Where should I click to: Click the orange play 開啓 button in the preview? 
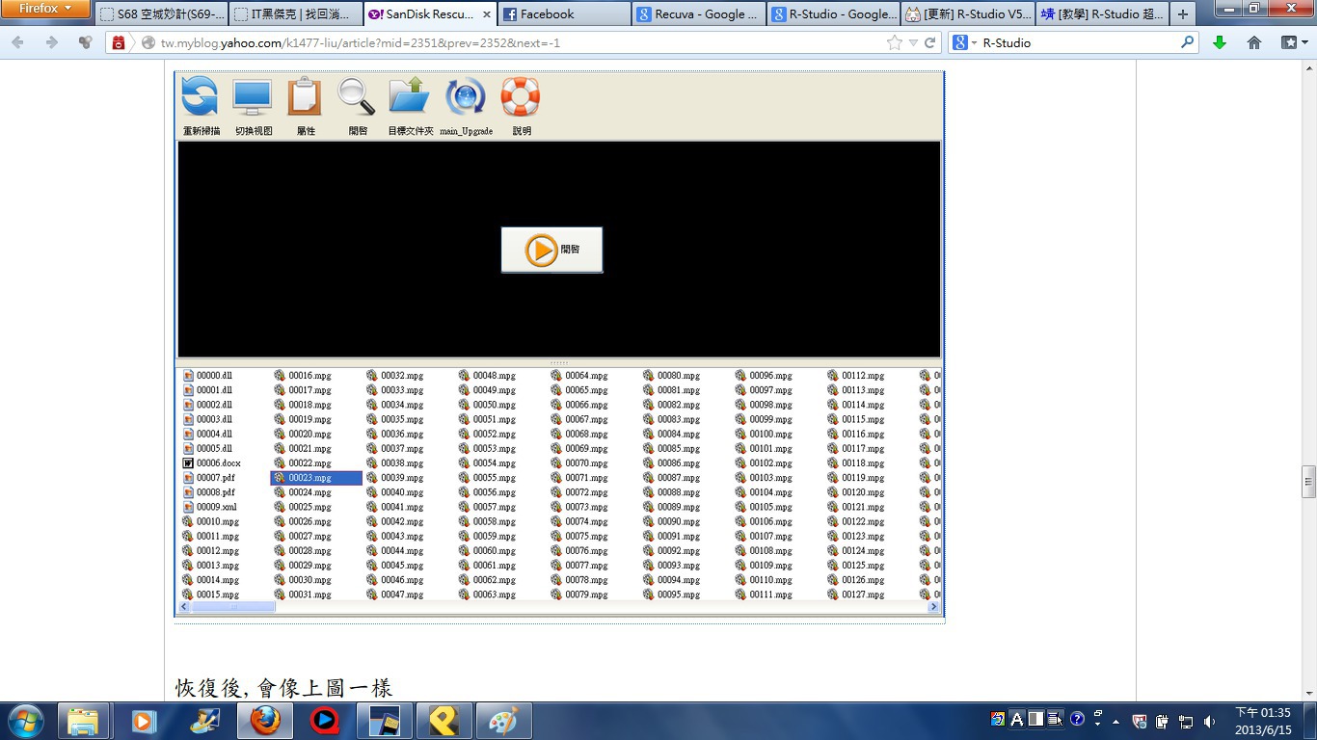click(x=551, y=250)
